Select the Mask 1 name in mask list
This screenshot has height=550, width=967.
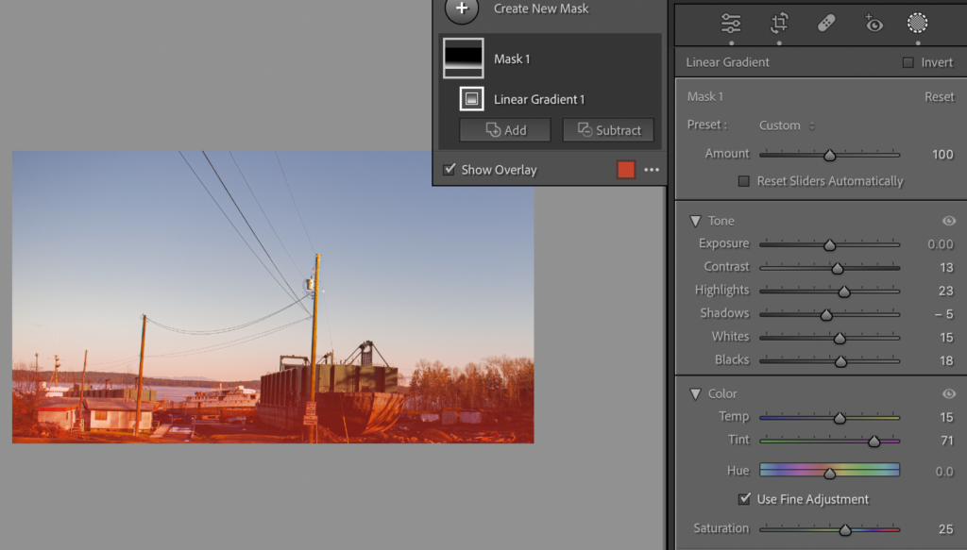coord(512,59)
